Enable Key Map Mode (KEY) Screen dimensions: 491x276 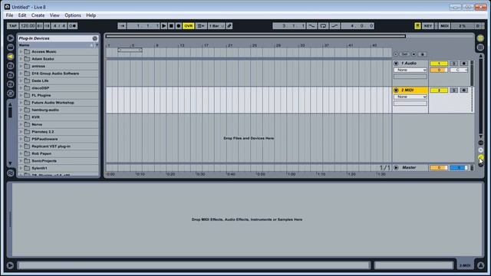428,26
